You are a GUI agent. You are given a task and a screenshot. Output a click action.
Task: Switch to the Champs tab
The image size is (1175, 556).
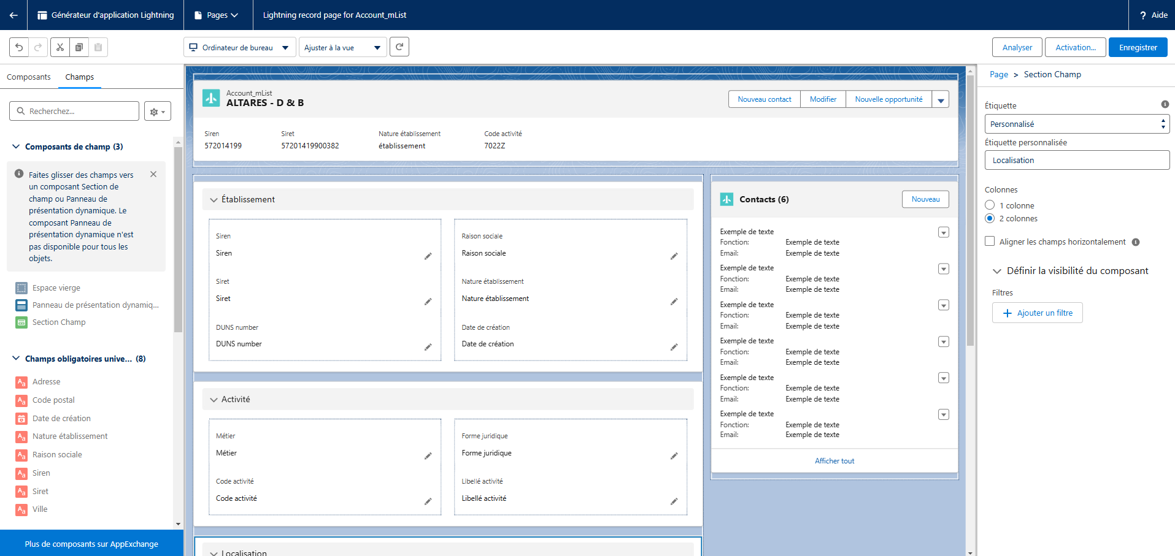pos(80,77)
